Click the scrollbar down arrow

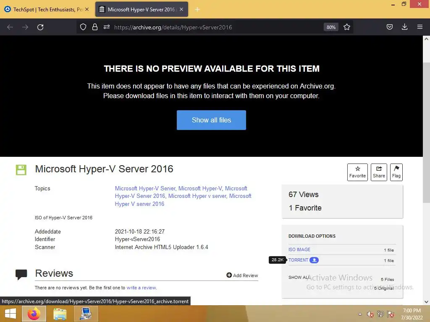(x=426, y=302)
